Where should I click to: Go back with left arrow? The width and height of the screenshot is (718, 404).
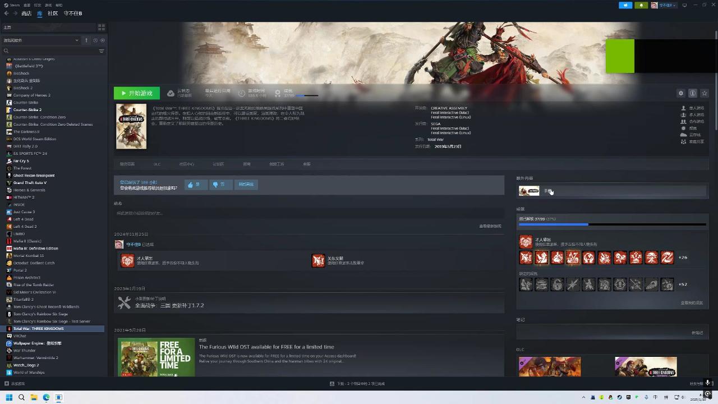[7, 13]
